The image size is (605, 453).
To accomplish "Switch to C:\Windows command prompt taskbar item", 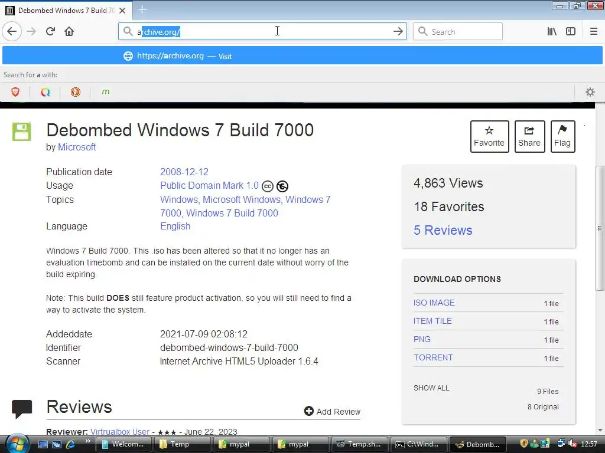I will (419, 444).
